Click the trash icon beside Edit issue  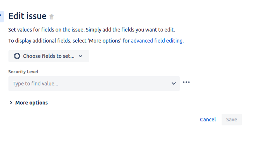[51, 17]
